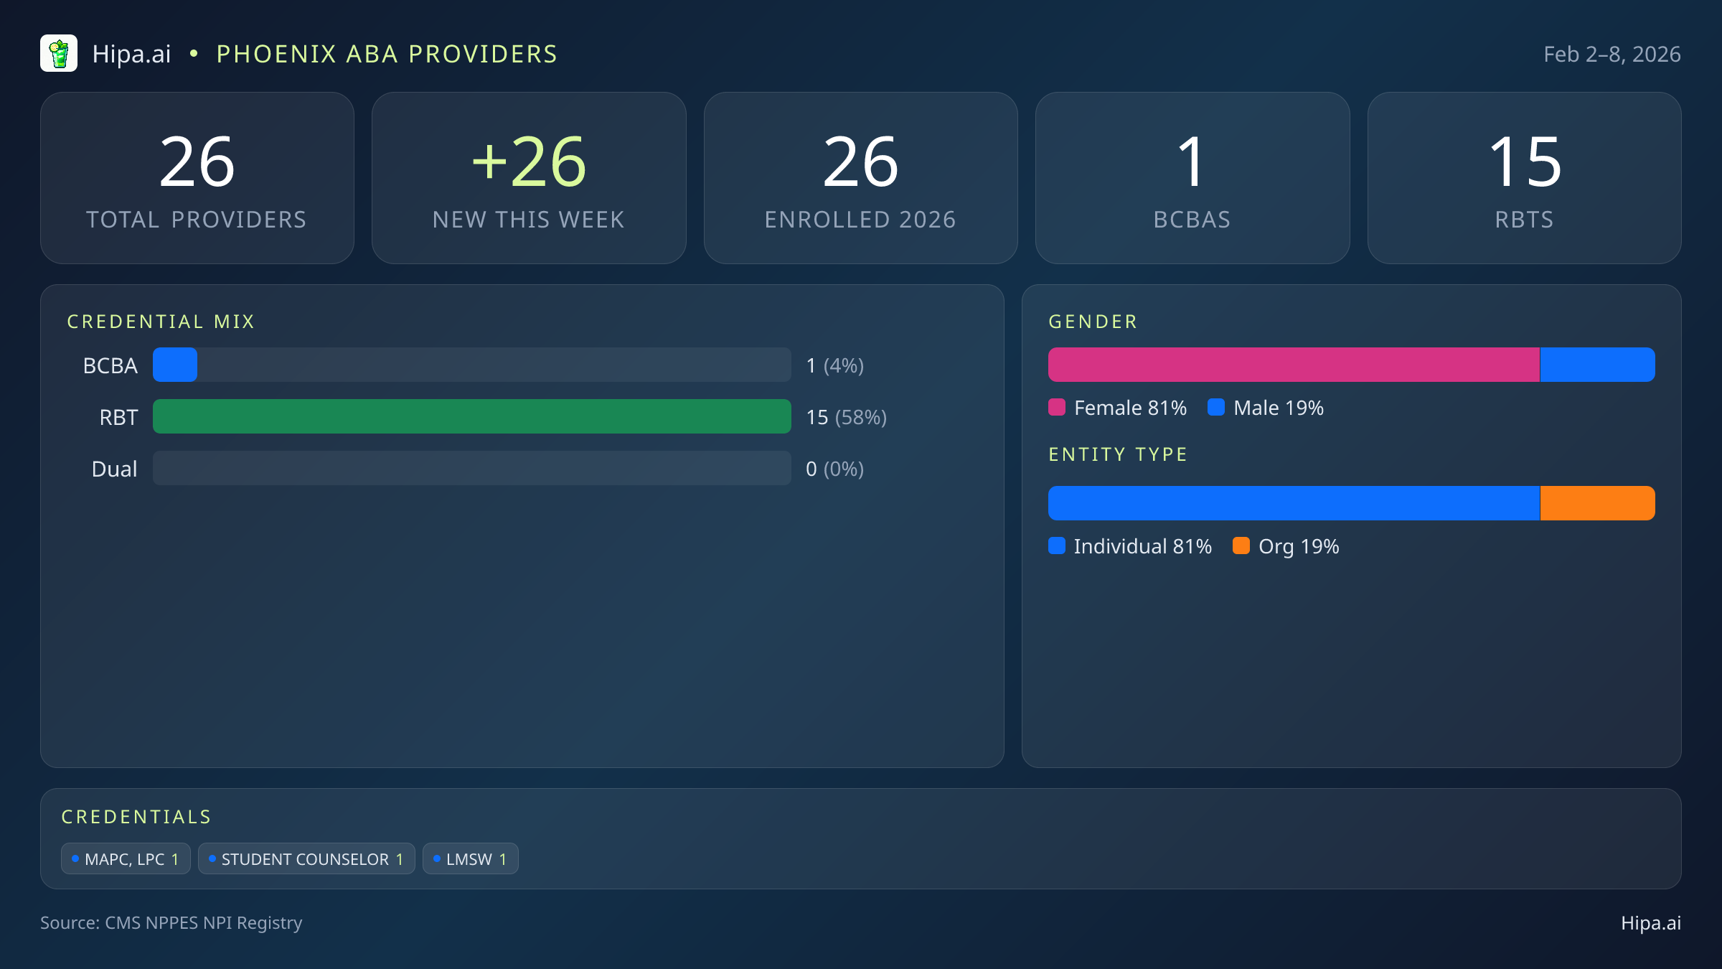Click the pink Female legend square
Viewport: 1722px width, 969px height.
click(x=1057, y=408)
